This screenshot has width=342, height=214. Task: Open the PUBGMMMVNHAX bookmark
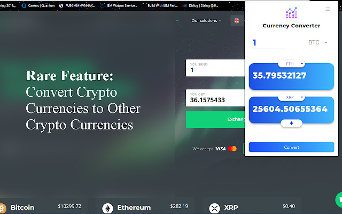[77, 6]
